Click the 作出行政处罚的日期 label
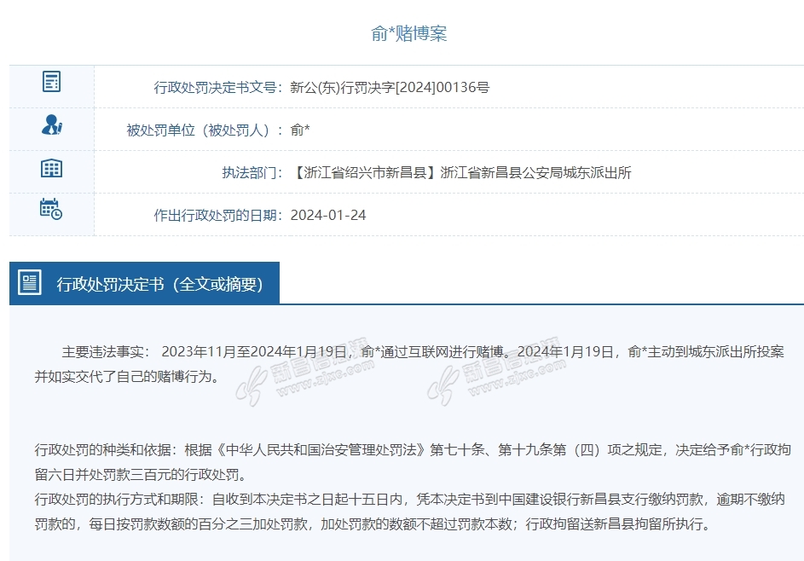Viewport: 804px width, 561px height. pos(218,215)
